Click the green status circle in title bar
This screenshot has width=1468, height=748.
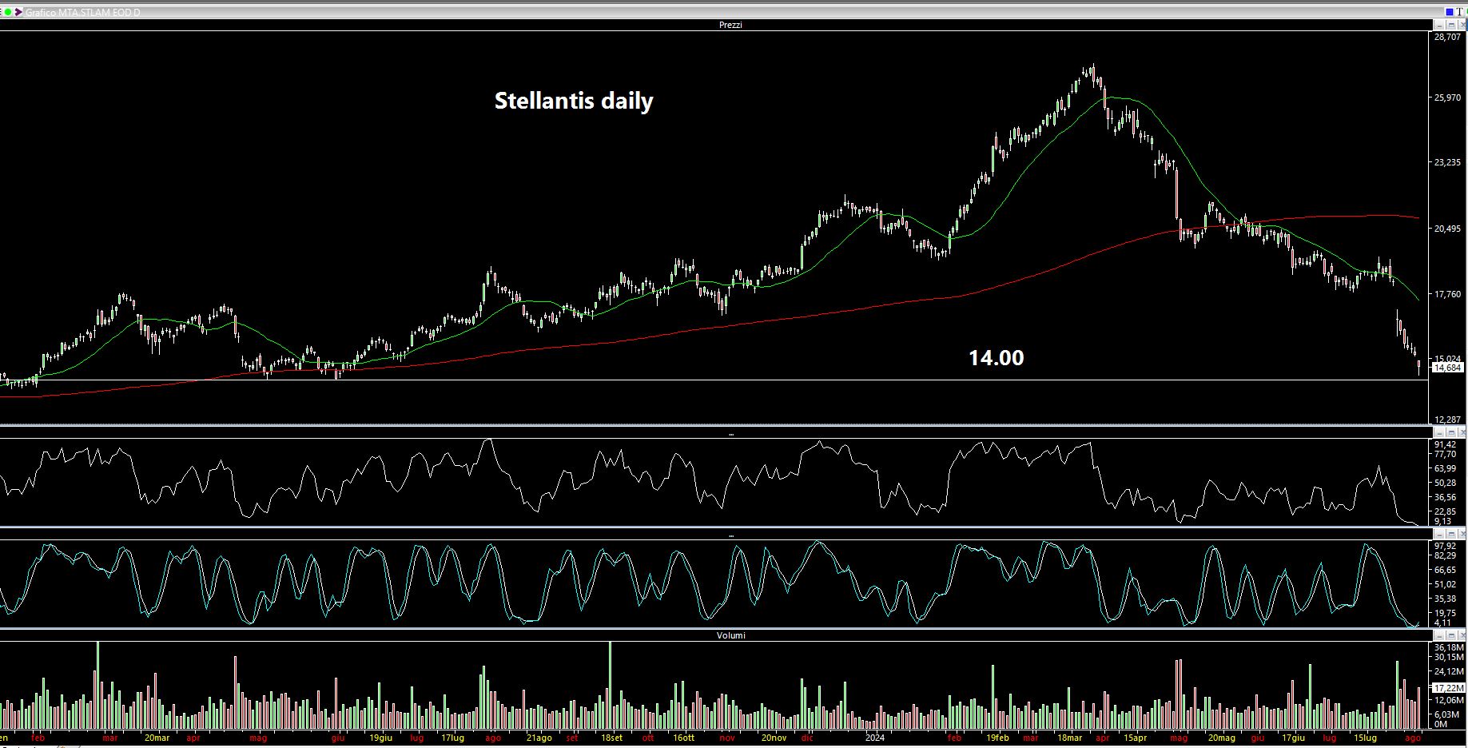pos(8,12)
